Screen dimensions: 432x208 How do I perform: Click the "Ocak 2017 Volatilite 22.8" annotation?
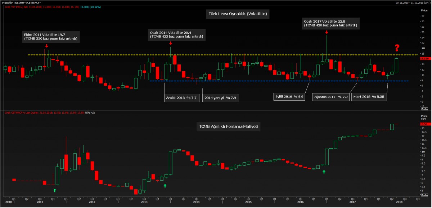click(330, 23)
